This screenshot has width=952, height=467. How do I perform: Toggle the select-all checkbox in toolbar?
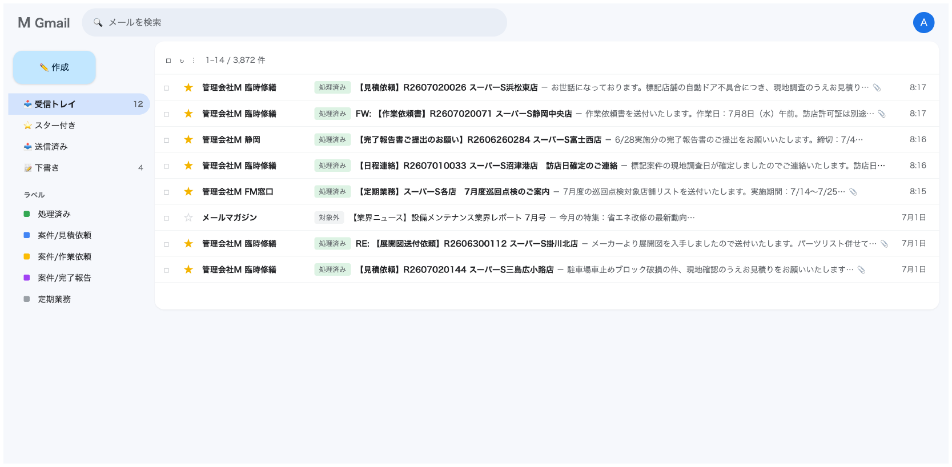pos(168,61)
